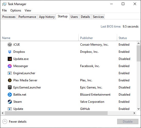Image resolution: width=141 pixels, height=128 pixels.
Task: Click the Disabled status for Update.exe
Action: pos(124,59)
